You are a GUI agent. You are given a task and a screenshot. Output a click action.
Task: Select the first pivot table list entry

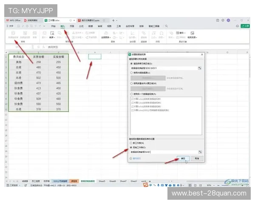[x=146, y=99]
